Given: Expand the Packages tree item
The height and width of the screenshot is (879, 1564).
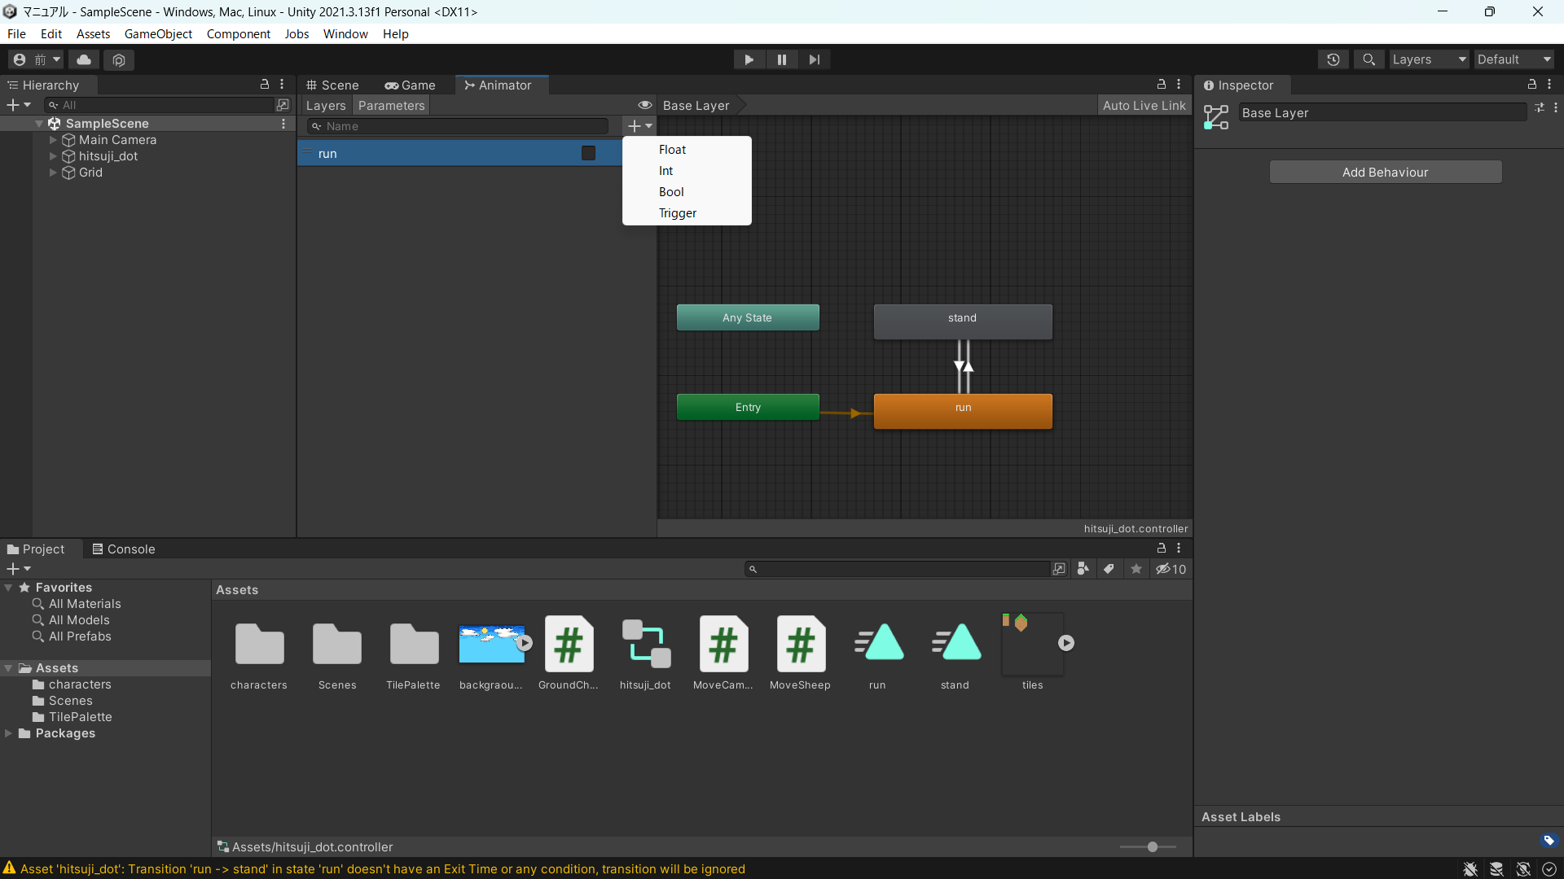Looking at the screenshot, I should (10, 733).
